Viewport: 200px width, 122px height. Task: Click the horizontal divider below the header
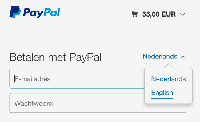98,30
